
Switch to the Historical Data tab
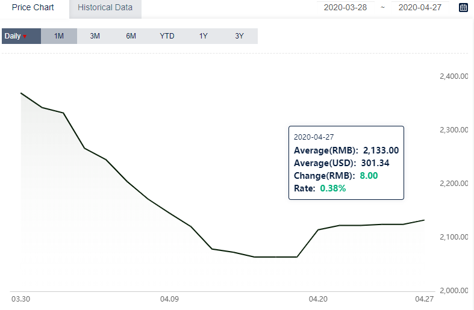pos(105,8)
